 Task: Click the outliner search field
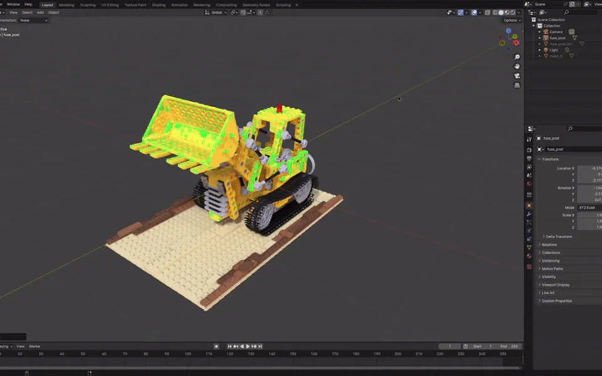582,13
